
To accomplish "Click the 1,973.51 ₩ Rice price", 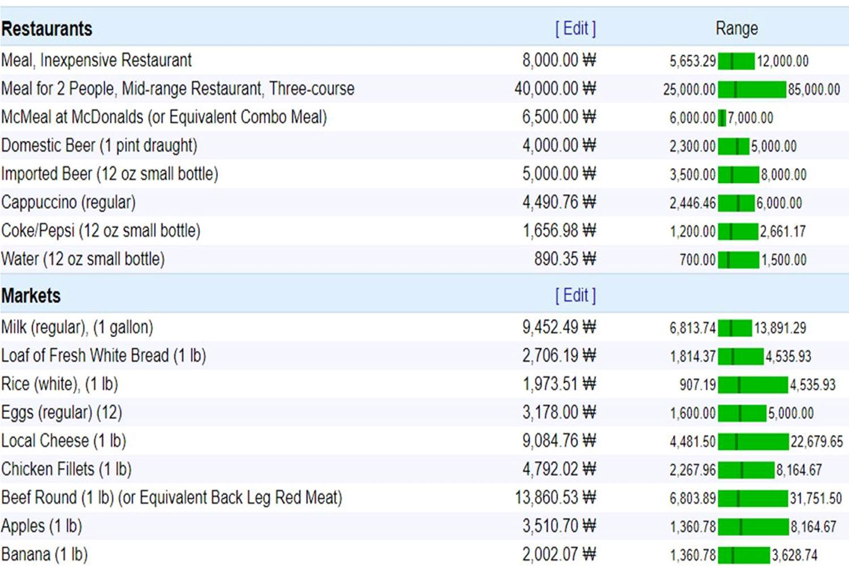I will [x=559, y=384].
